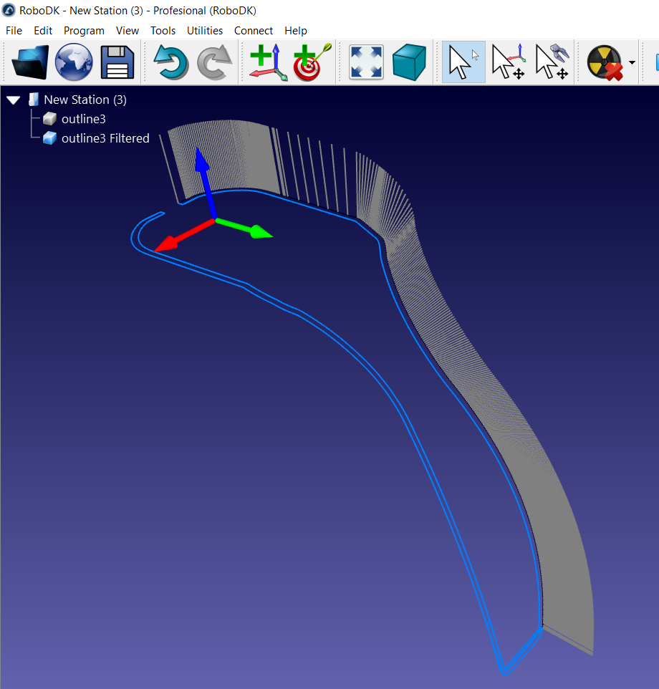Open dropdown arrow beside collision icon
Image resolution: width=659 pixels, height=689 pixels.
pyautogui.click(x=632, y=62)
